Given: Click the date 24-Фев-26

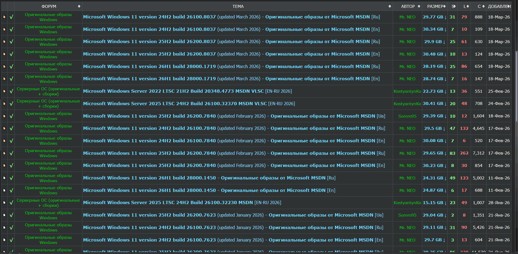Looking at the screenshot, I should pyautogui.click(x=499, y=104).
